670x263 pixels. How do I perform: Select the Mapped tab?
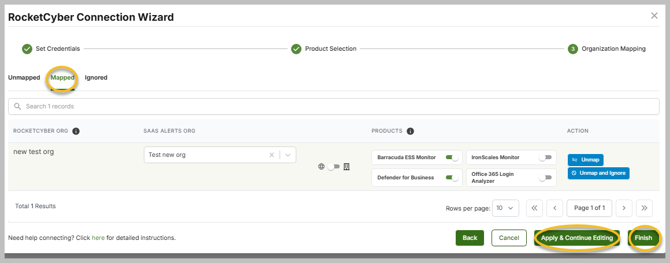(62, 78)
